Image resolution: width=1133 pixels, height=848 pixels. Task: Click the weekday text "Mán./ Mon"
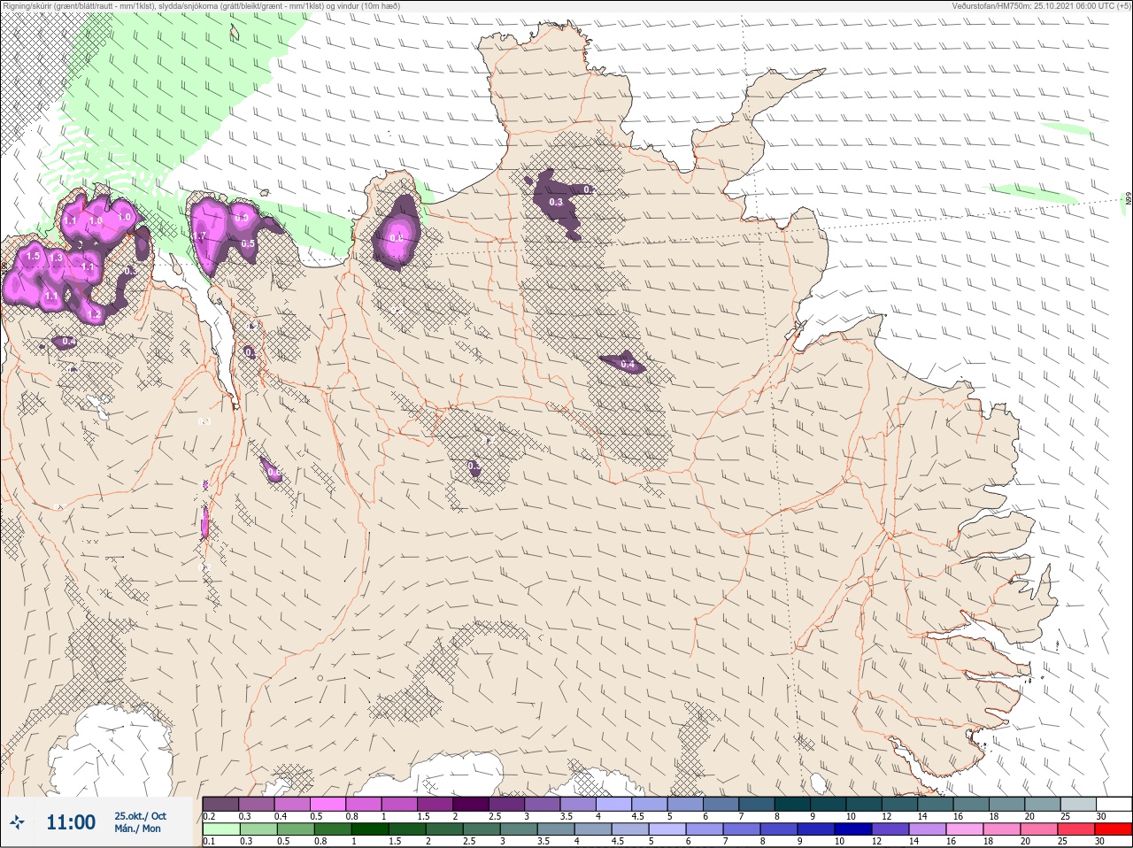coord(138,829)
